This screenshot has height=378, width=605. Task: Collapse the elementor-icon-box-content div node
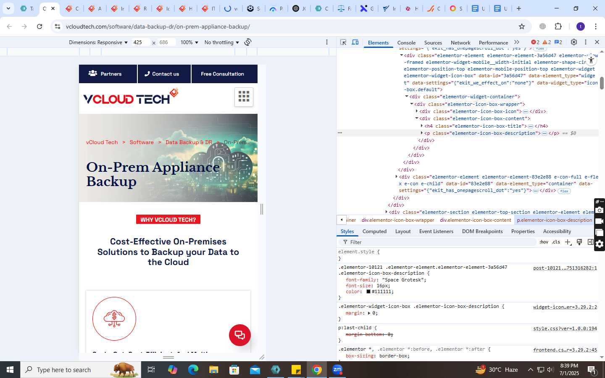click(417, 118)
